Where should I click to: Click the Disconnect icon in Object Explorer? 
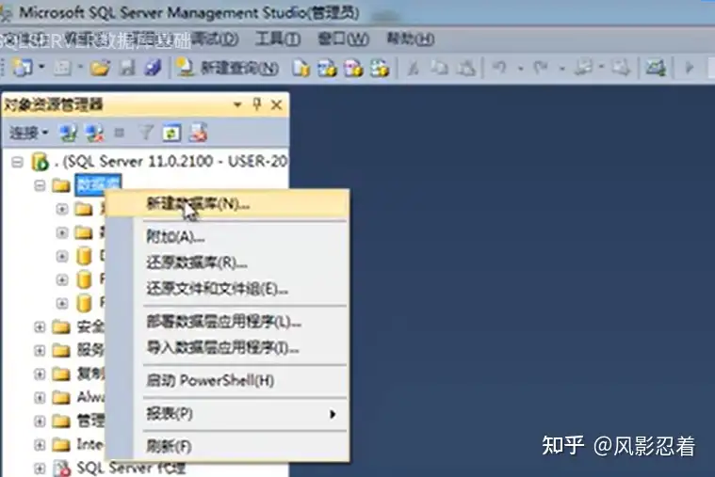click(x=94, y=133)
